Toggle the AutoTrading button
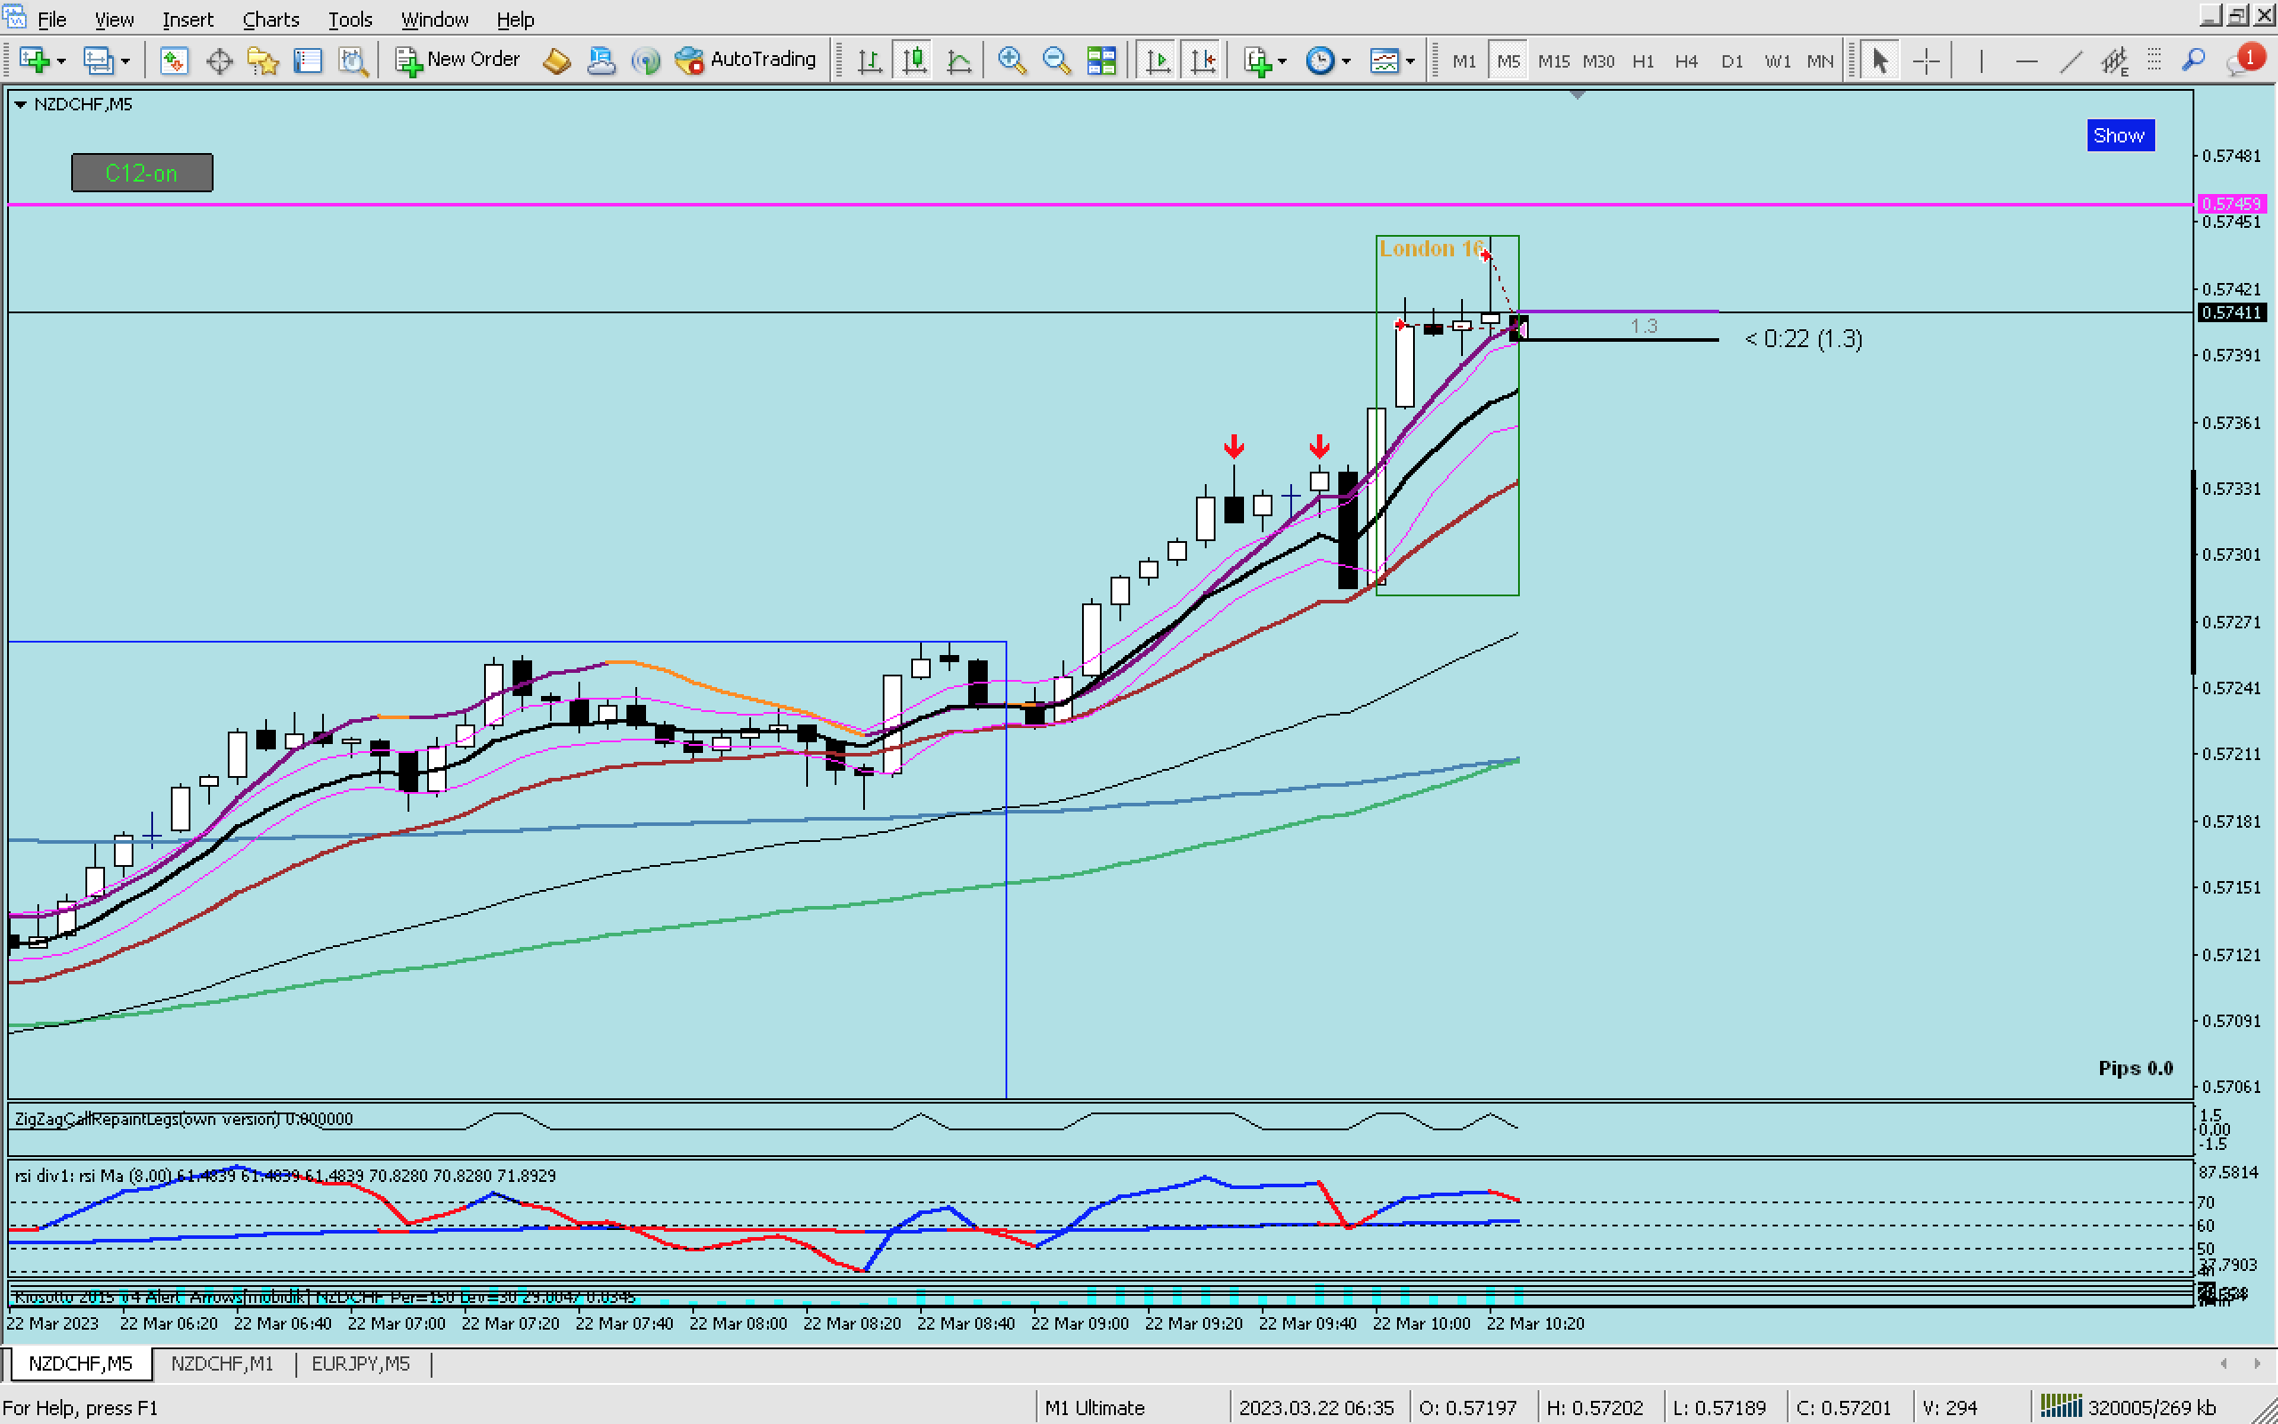 (746, 60)
